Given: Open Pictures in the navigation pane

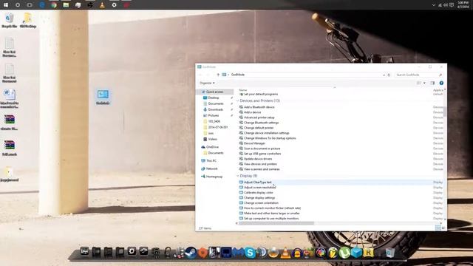Looking at the screenshot, I should click(214, 115).
